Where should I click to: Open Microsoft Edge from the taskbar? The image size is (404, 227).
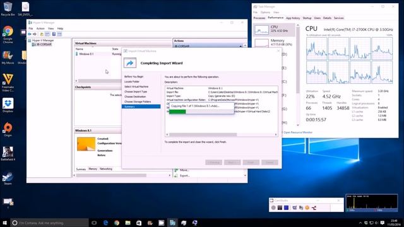click(x=105, y=223)
